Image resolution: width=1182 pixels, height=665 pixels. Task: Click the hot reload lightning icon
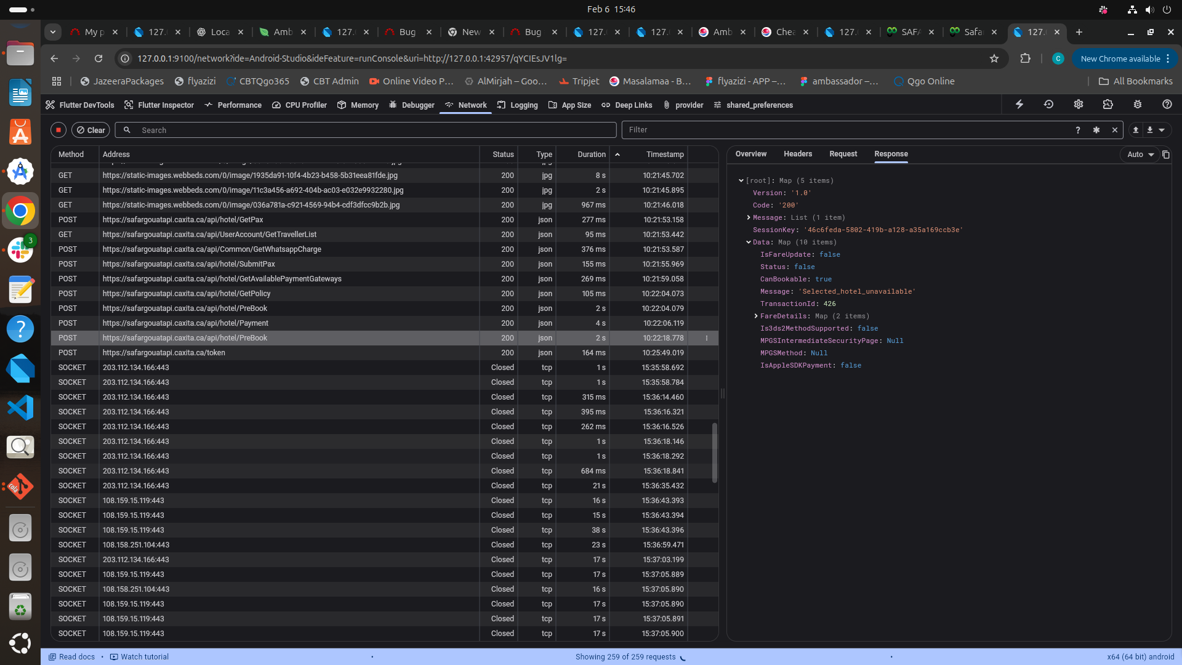click(1019, 105)
